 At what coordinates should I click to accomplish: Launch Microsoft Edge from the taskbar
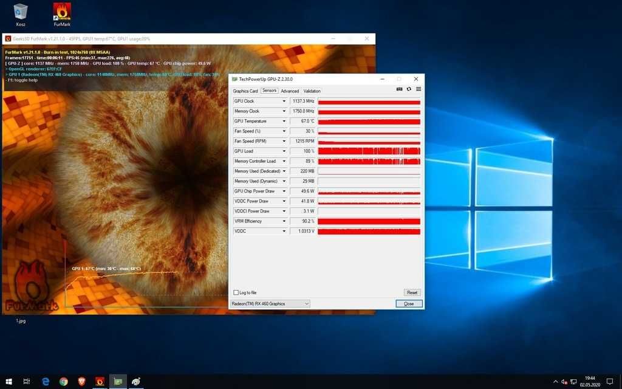46,382
